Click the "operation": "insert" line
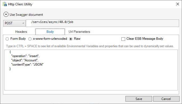The height and width of the screenshot is (104, 182). [25, 56]
